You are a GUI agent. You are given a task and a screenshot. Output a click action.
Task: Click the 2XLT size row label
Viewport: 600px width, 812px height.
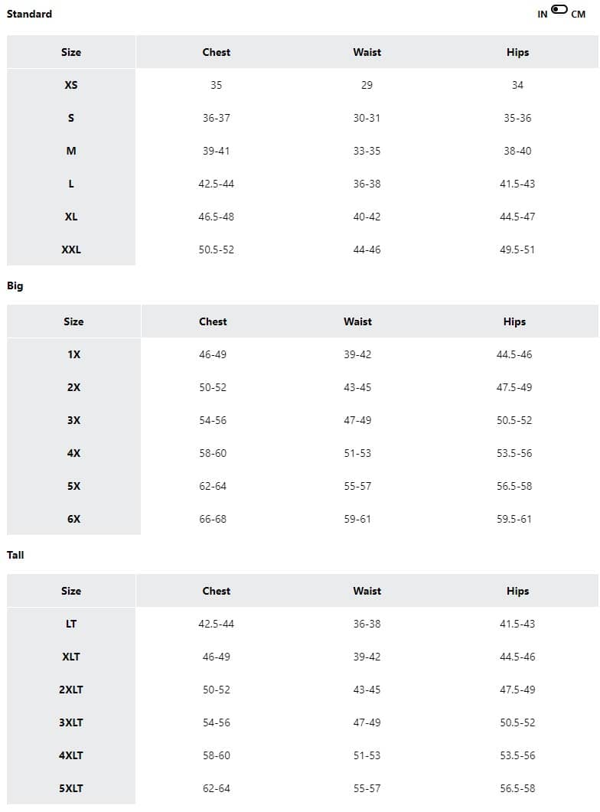71,690
